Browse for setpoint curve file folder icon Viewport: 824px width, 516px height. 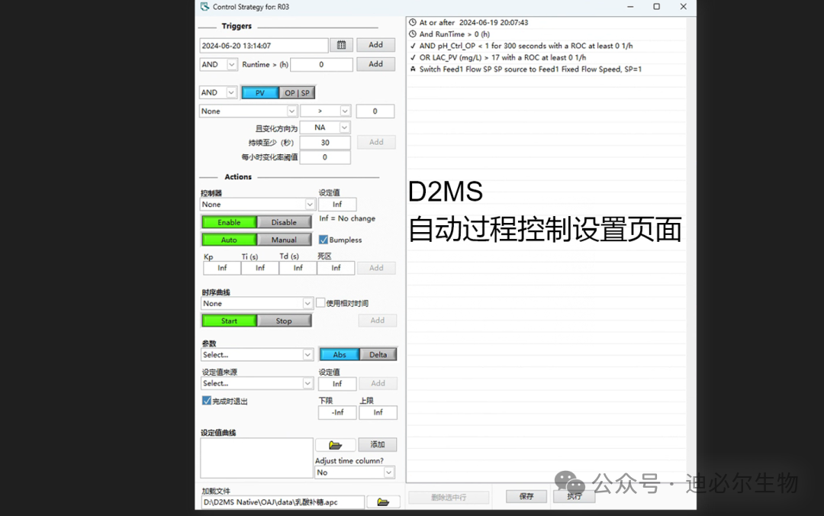pyautogui.click(x=335, y=445)
